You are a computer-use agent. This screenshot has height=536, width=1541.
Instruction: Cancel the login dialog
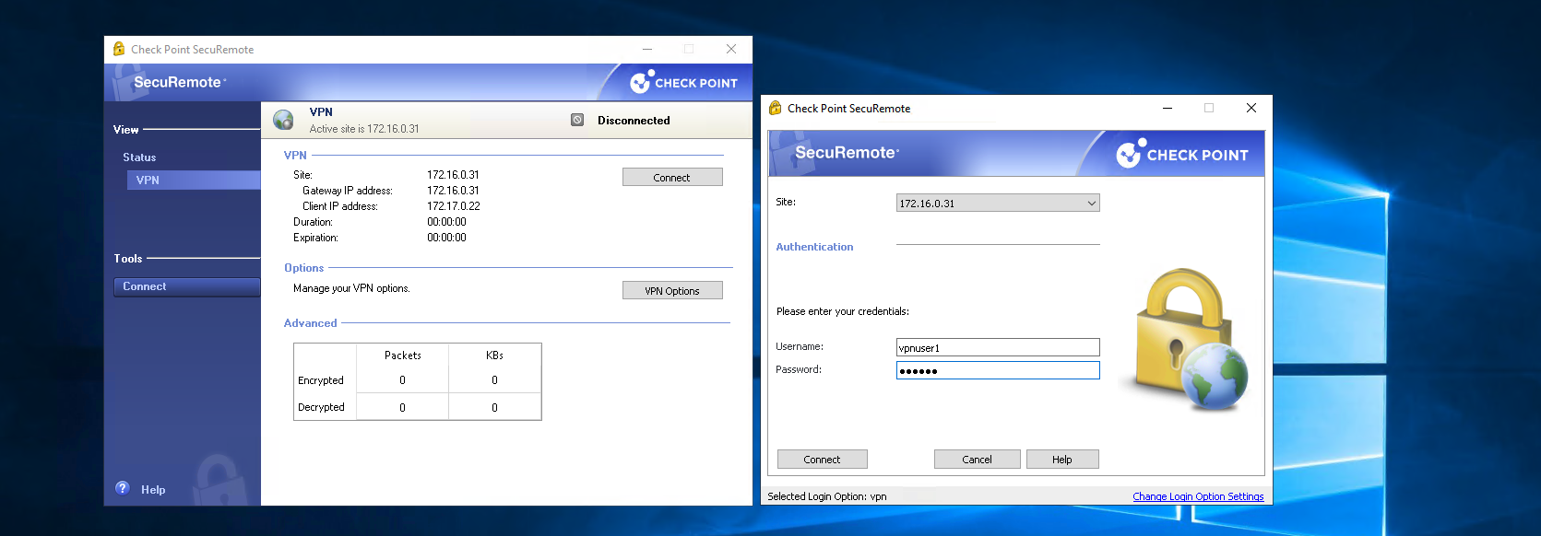pos(977,460)
